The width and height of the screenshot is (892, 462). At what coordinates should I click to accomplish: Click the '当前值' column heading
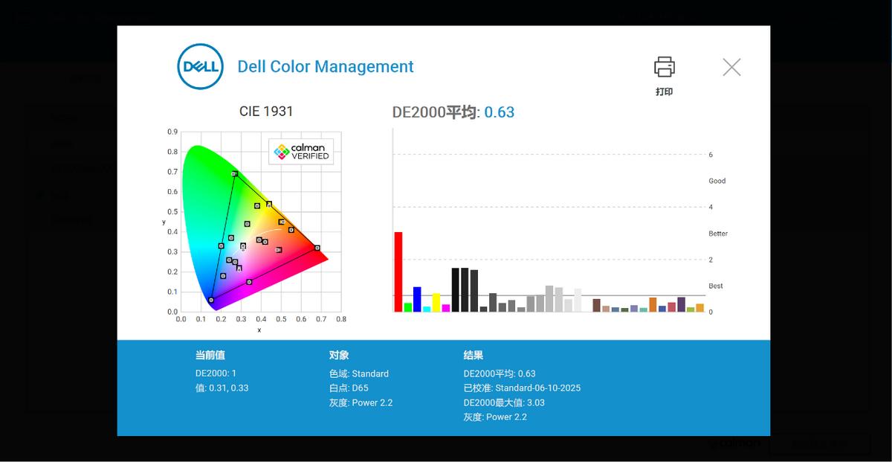[210, 356]
